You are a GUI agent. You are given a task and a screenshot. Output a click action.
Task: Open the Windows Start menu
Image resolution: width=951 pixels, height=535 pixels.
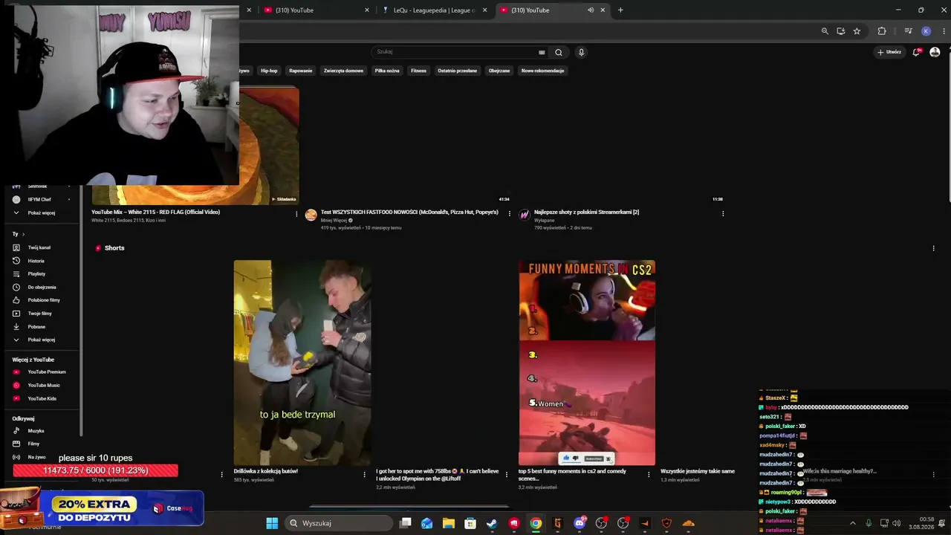click(x=272, y=523)
